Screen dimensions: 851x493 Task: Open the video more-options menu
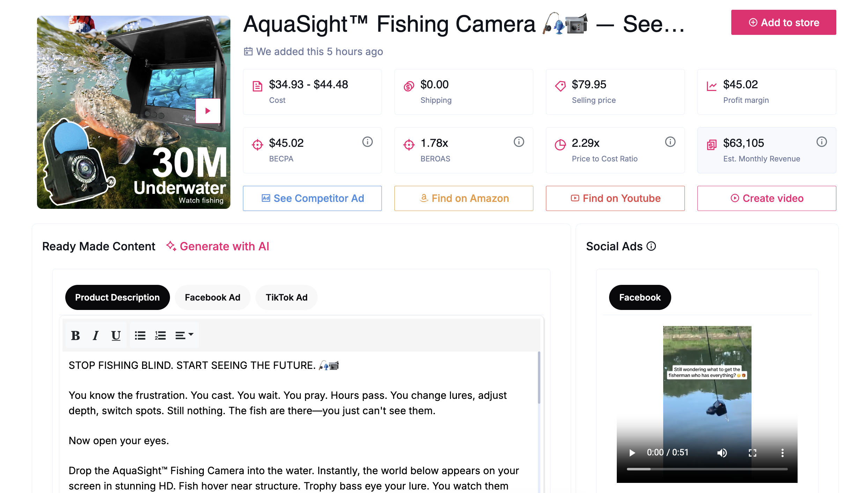coord(782,453)
